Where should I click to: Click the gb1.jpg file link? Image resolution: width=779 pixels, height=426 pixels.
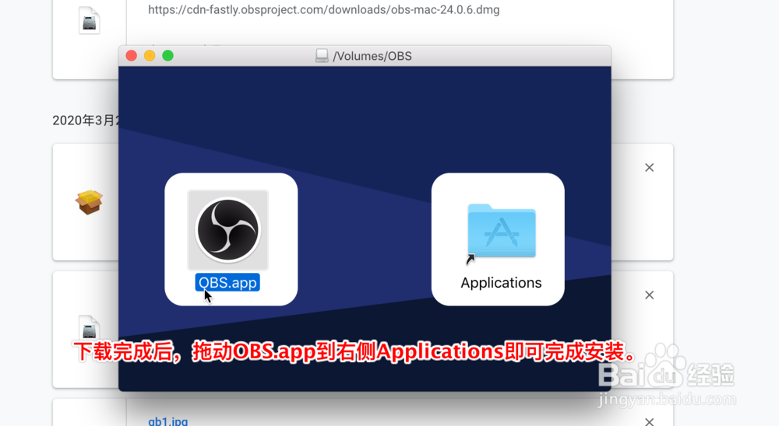[168, 421]
